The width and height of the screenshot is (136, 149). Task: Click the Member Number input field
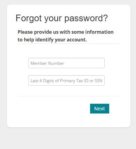(x=66, y=63)
